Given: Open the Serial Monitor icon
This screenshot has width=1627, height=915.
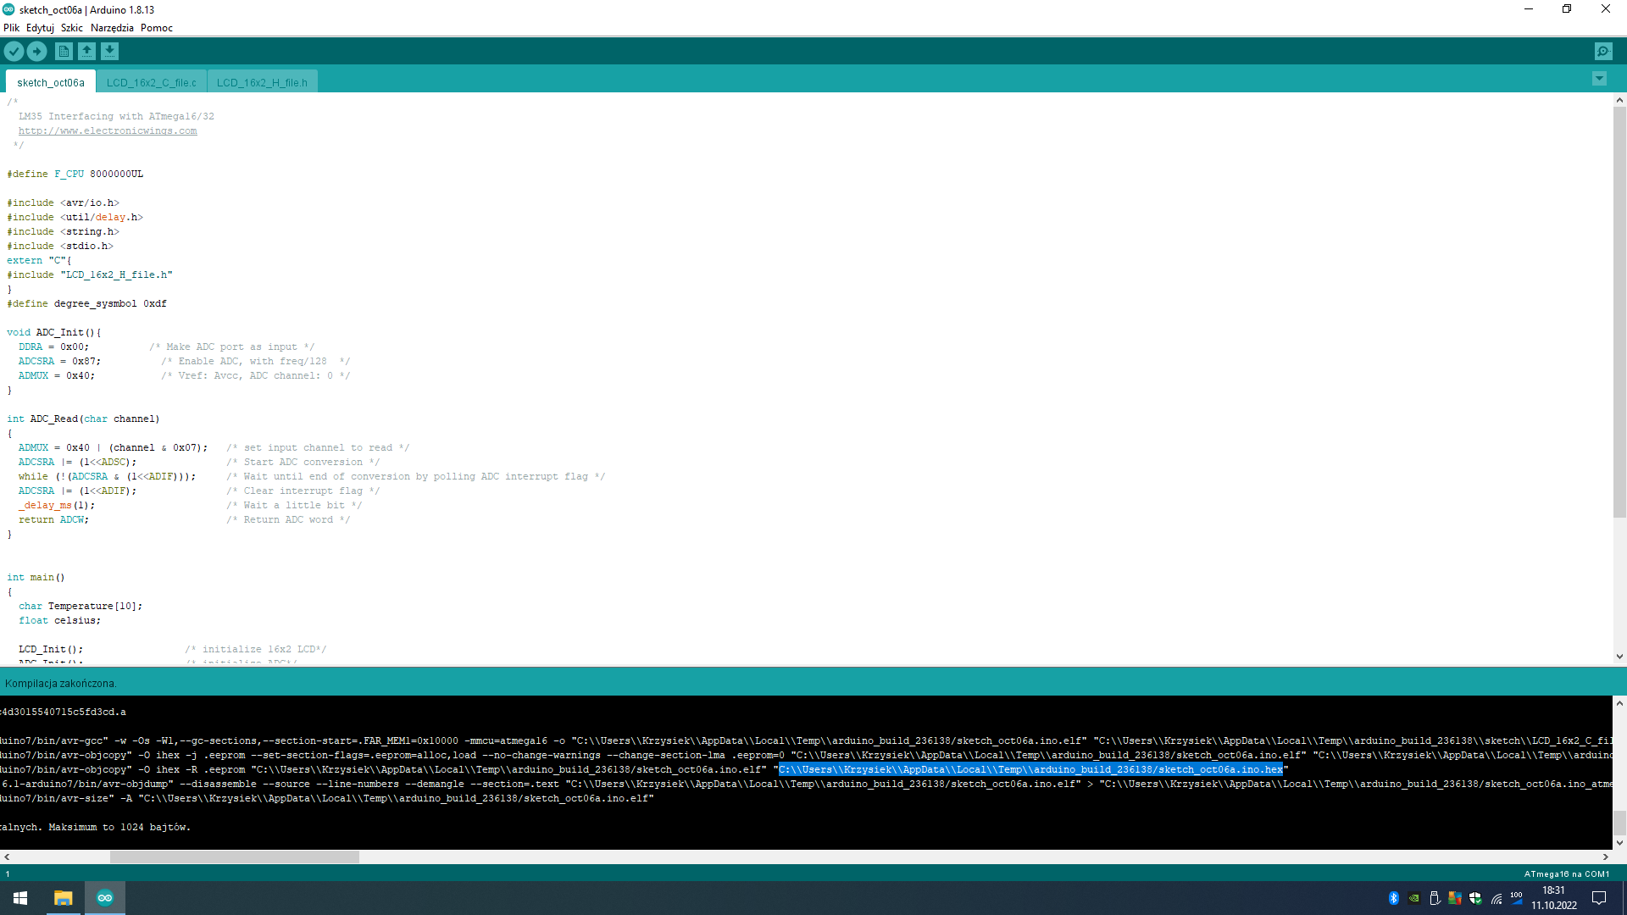Looking at the screenshot, I should point(1603,52).
